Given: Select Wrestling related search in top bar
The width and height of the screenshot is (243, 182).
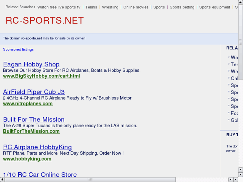Looking at the screenshot, I should [x=110, y=7].
